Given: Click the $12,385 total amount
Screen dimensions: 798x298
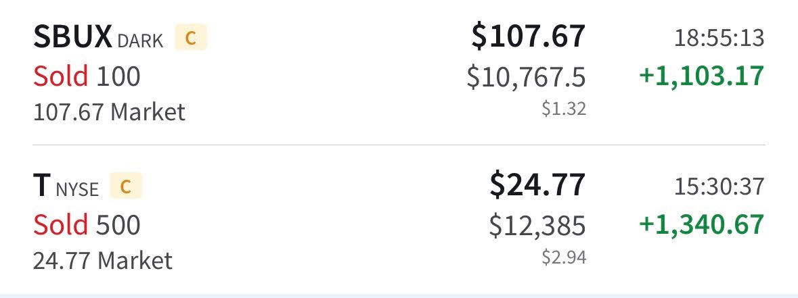Looking at the screenshot, I should pos(537,226).
